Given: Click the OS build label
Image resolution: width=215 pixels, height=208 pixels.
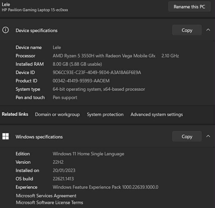Looking at the screenshot, I should (x=24, y=179).
